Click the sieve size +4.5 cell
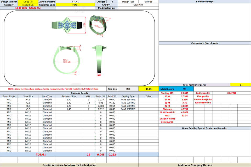 click(28, 99)
